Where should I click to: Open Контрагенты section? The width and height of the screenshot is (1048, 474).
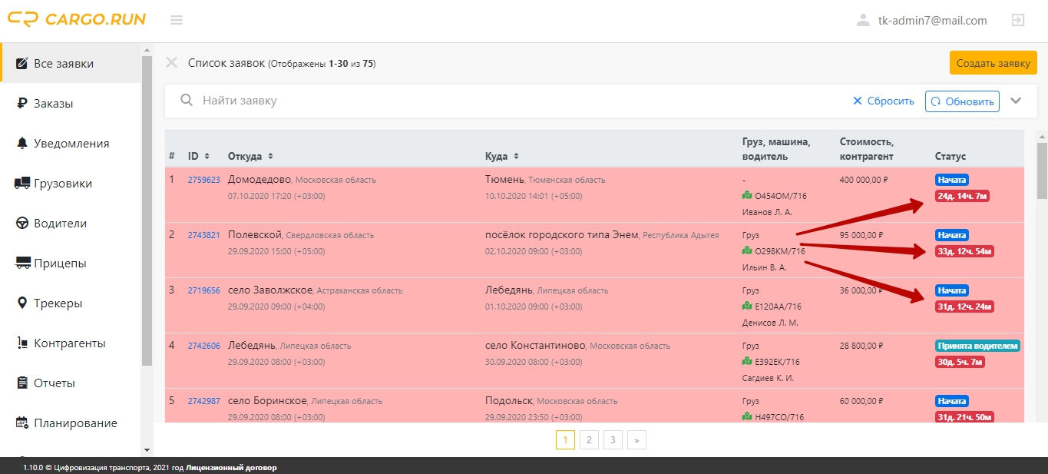[71, 343]
